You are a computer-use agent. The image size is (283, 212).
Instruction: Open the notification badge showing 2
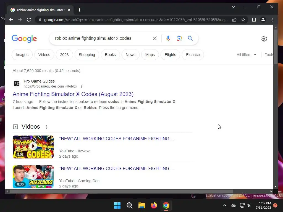pos(275,205)
